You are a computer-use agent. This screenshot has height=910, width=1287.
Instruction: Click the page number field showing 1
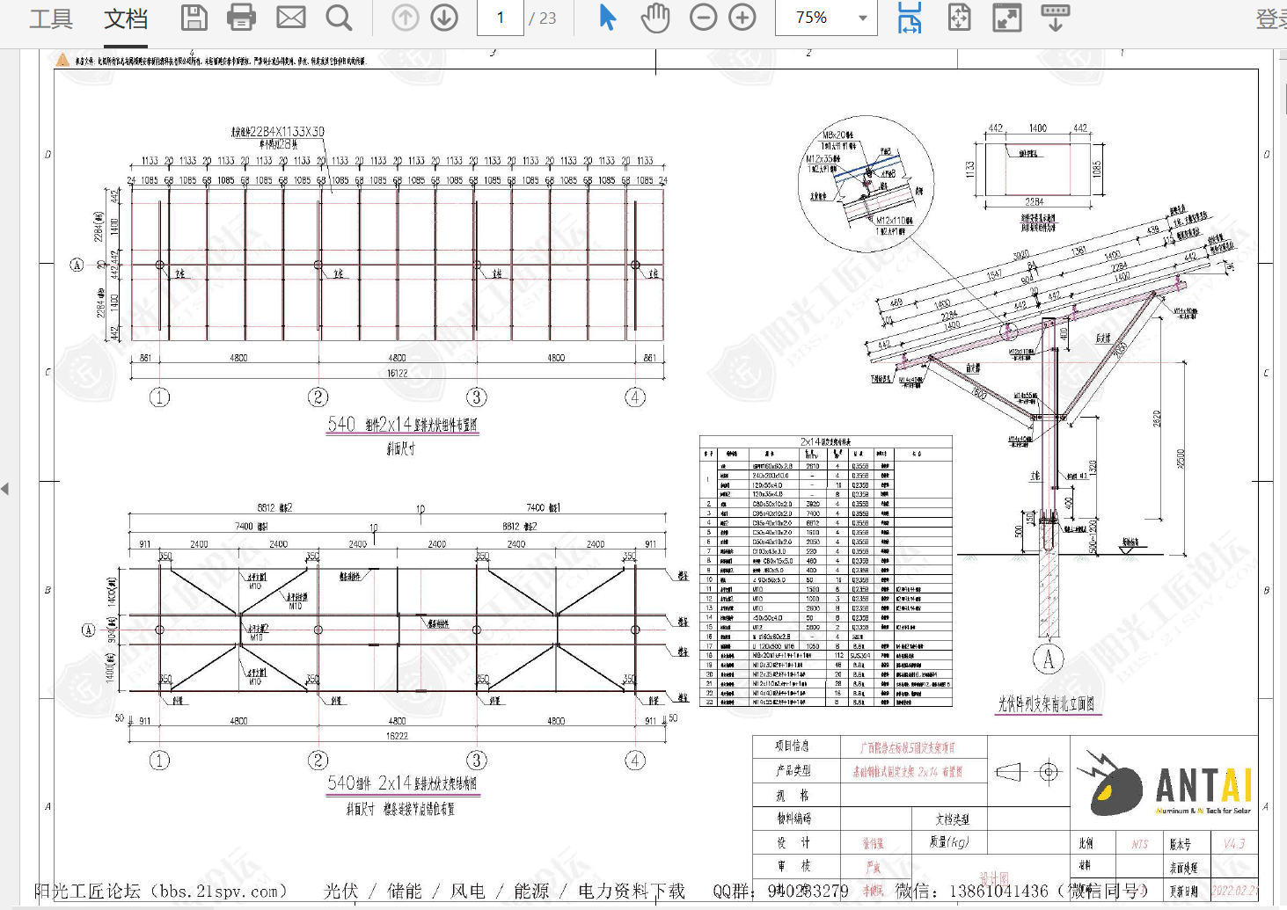pos(500,18)
